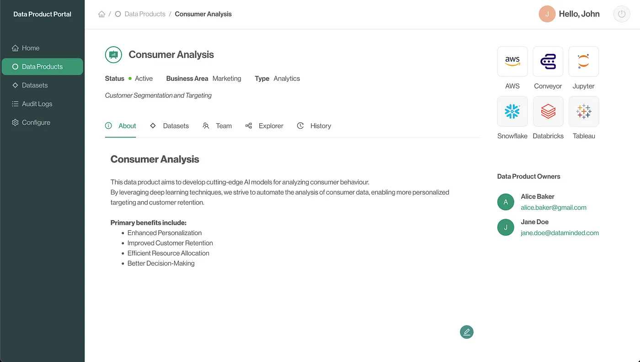Open the Databricks integration tile
Image resolution: width=640 pixels, height=362 pixels.
(548, 111)
